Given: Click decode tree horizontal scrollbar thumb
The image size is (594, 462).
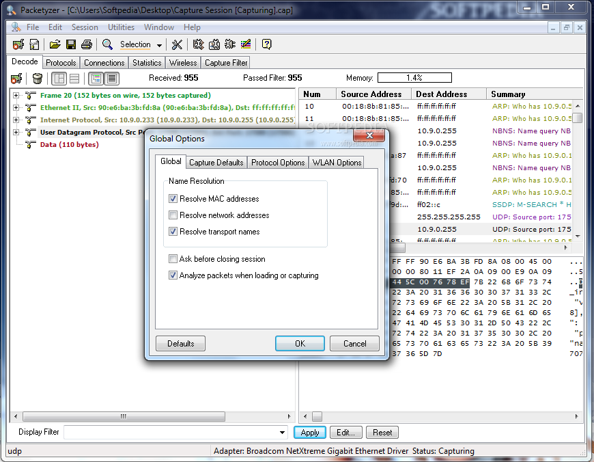Looking at the screenshot, I should [124, 416].
